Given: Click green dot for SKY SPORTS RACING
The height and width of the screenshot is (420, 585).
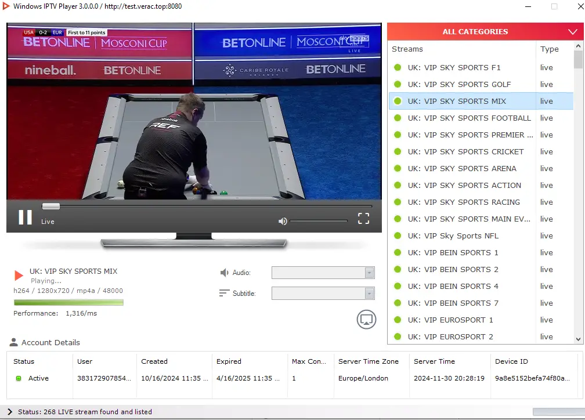Looking at the screenshot, I should [398, 202].
